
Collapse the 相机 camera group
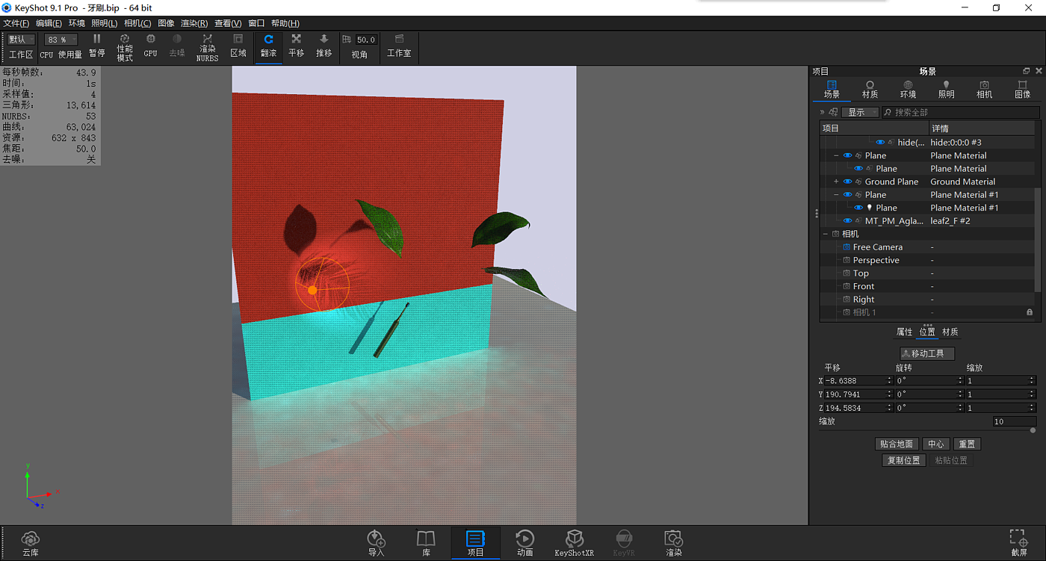click(826, 234)
